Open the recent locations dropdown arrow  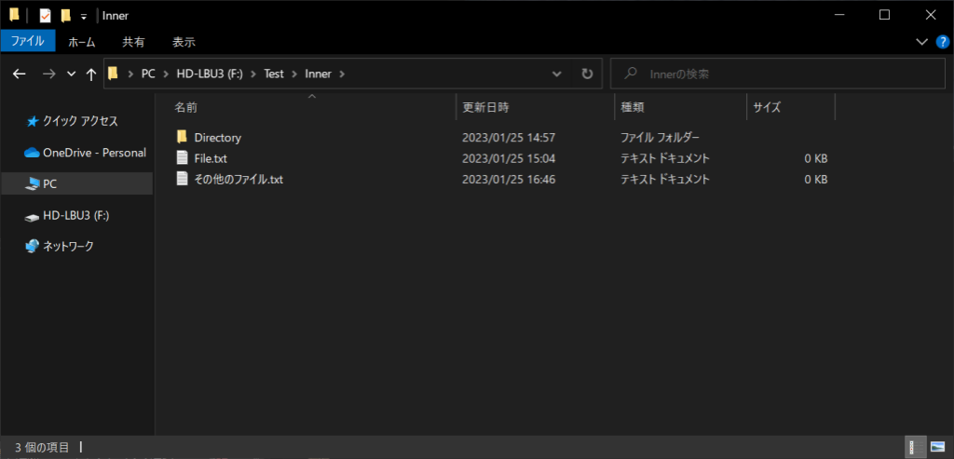click(71, 74)
